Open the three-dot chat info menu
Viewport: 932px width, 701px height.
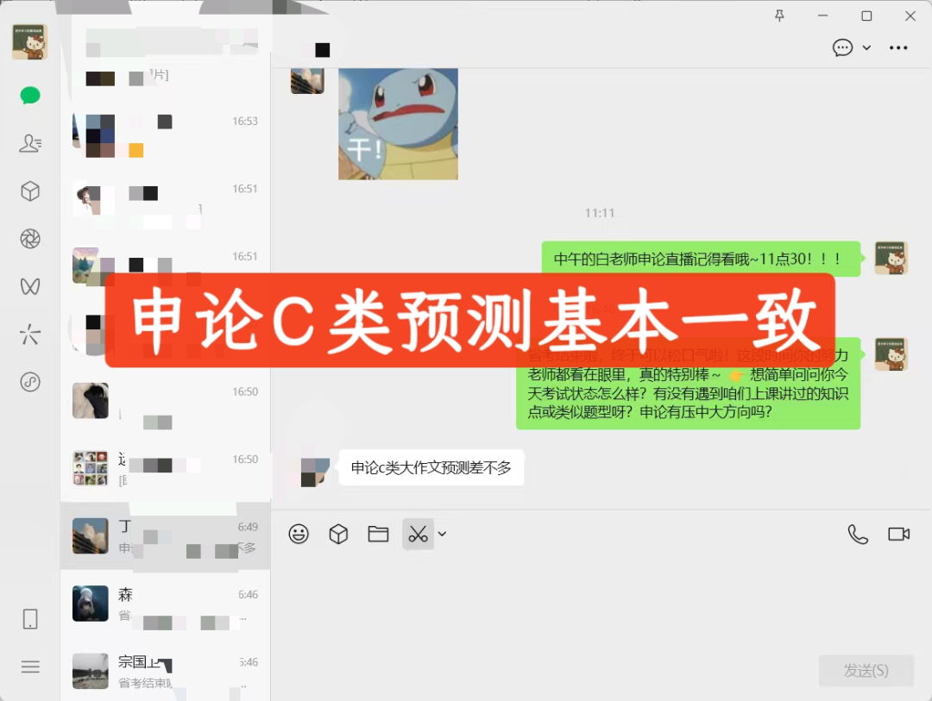(x=898, y=48)
